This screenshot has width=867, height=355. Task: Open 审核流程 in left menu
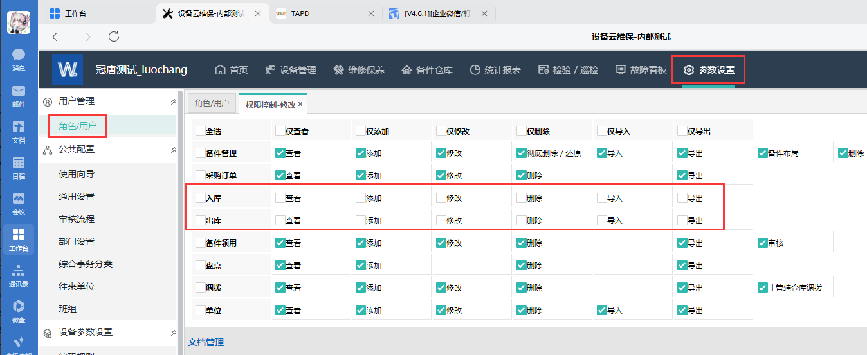[77, 219]
